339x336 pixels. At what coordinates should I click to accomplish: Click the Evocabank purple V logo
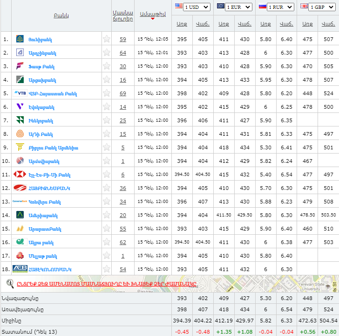[20, 107]
